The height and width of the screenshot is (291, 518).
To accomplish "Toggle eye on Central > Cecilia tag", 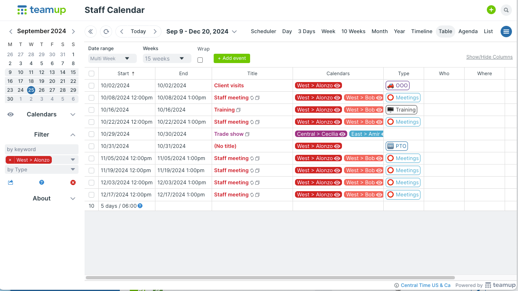I will [342, 134].
